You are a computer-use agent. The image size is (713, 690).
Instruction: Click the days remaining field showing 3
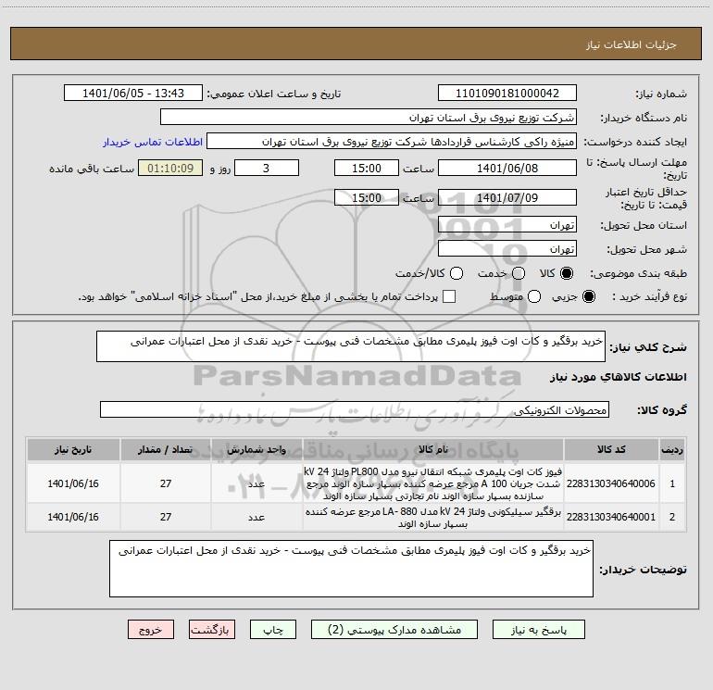pos(267,168)
